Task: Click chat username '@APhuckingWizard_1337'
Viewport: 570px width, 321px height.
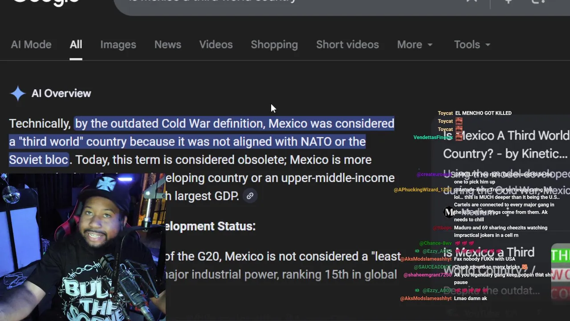Action: (x=423, y=190)
